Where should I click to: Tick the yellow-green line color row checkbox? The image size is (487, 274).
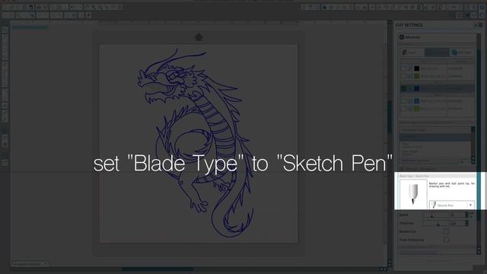[x=403, y=108]
